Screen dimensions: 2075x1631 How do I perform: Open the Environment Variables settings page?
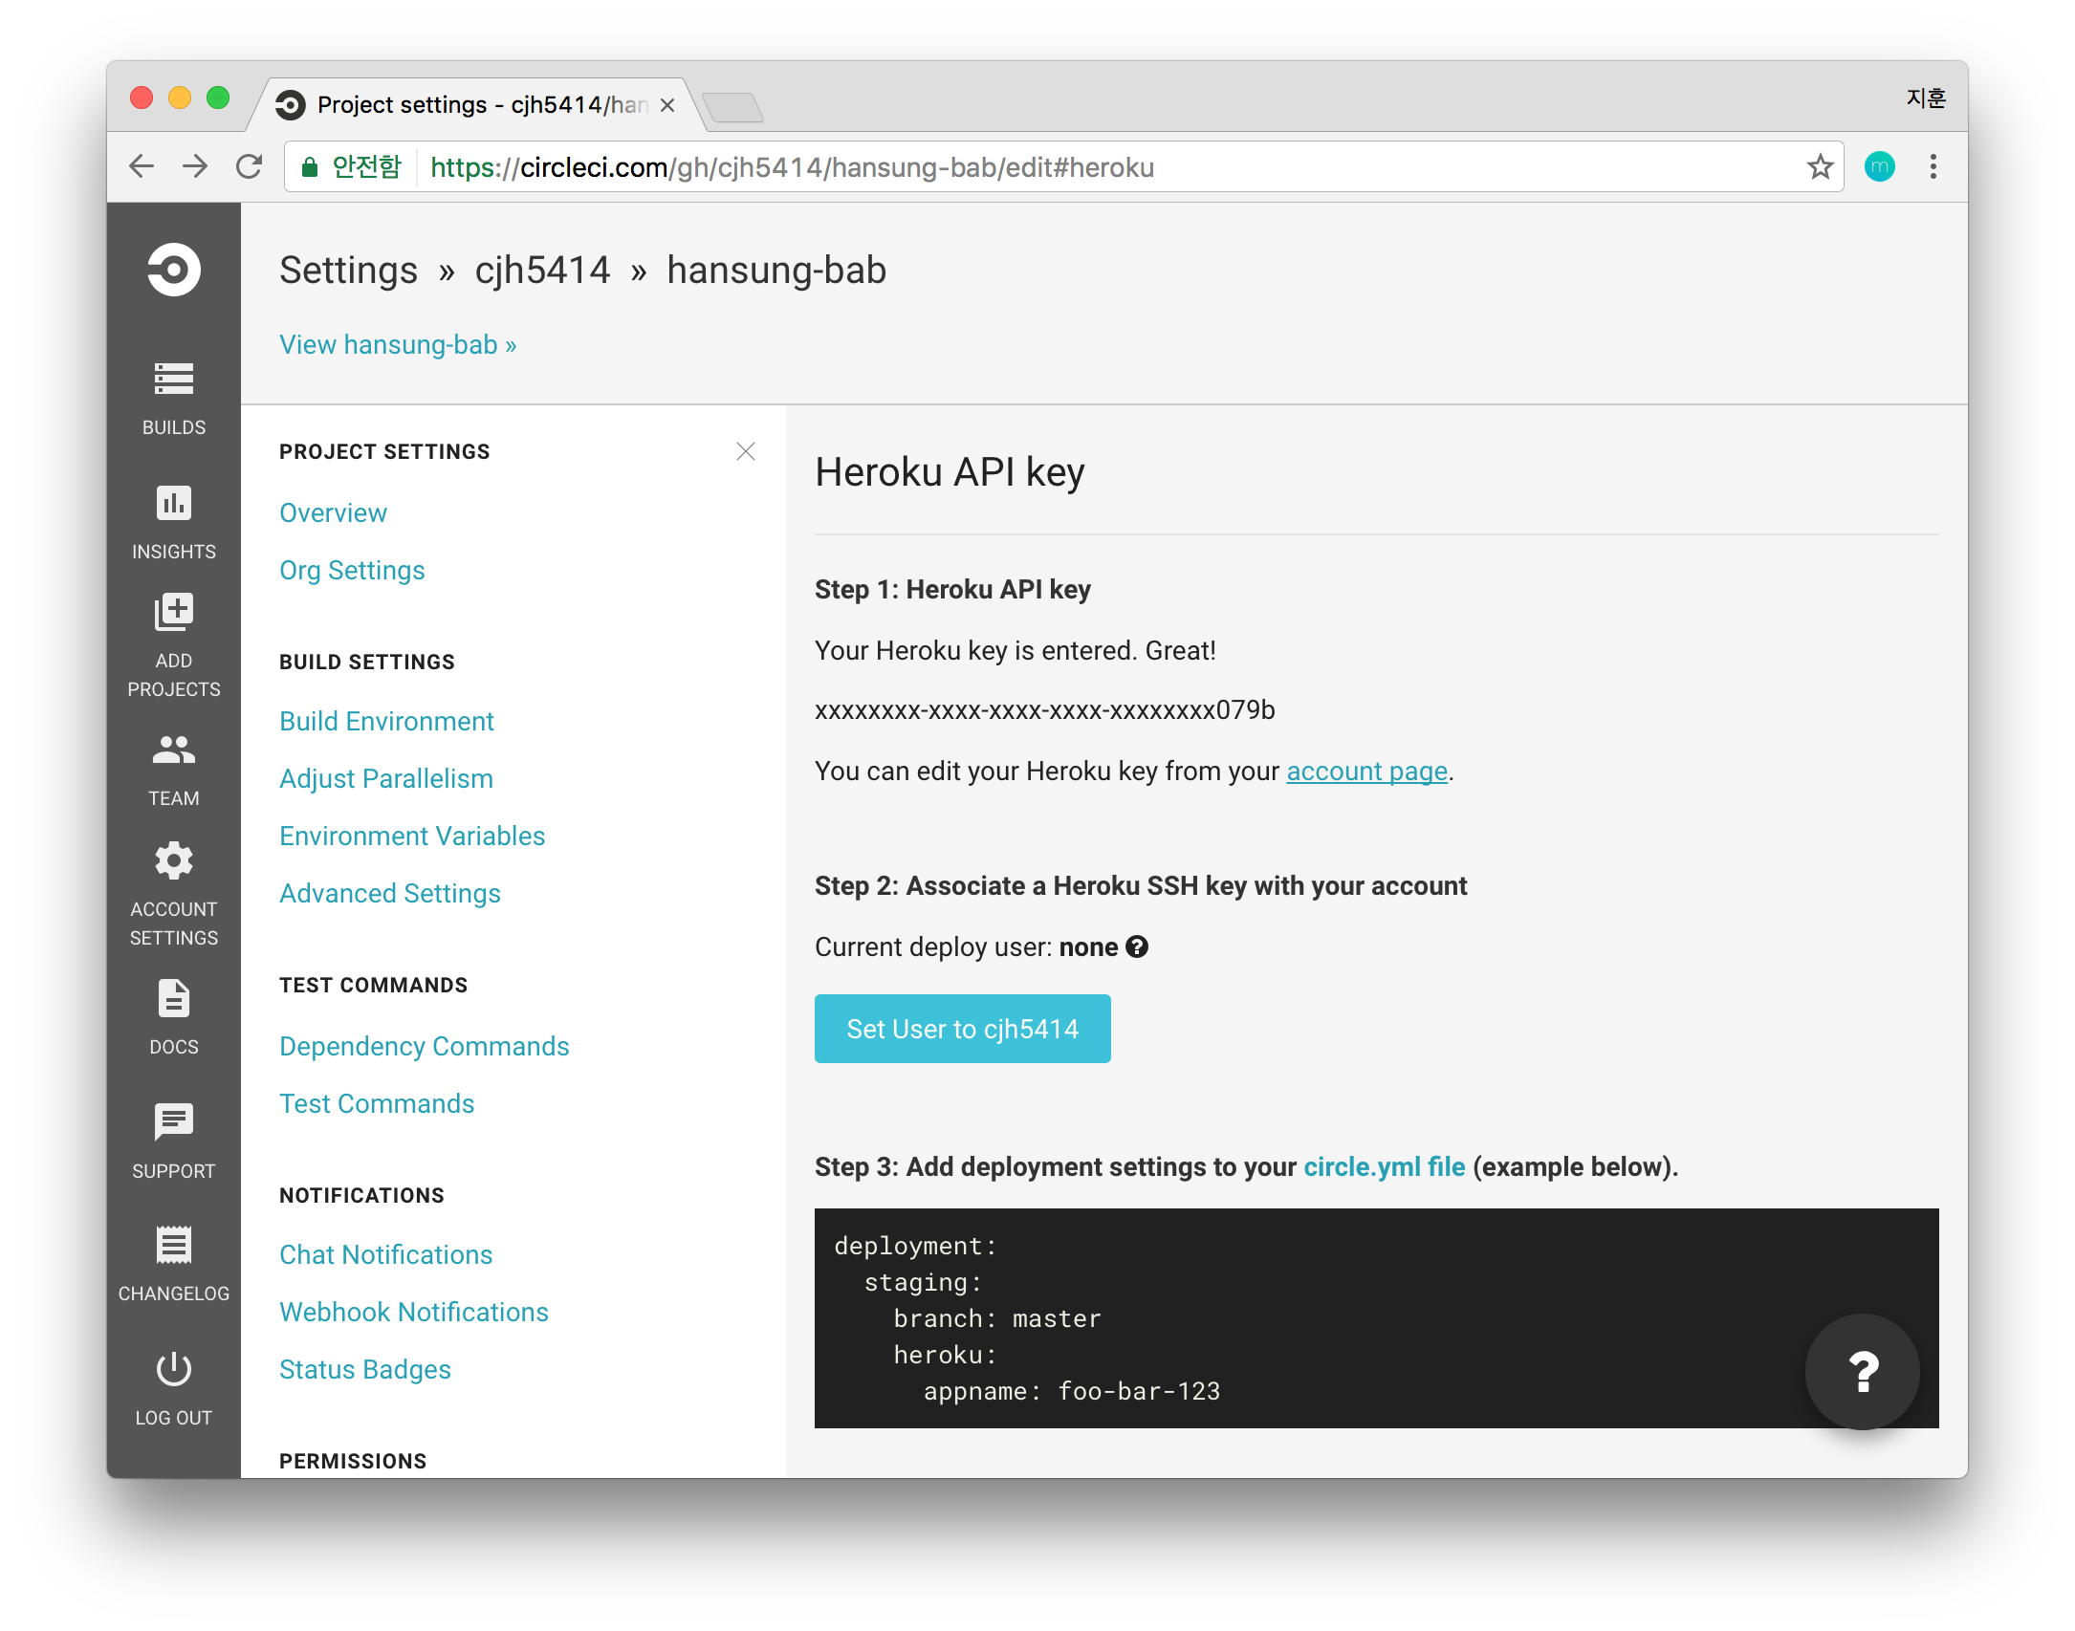[412, 836]
